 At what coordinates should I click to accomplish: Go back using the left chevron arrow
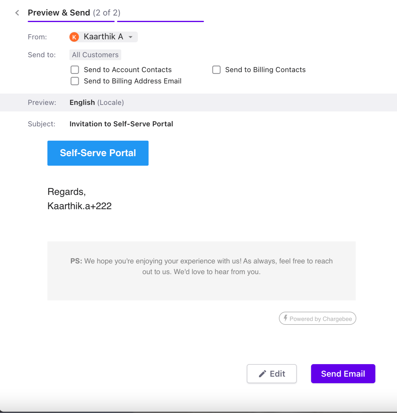click(17, 13)
